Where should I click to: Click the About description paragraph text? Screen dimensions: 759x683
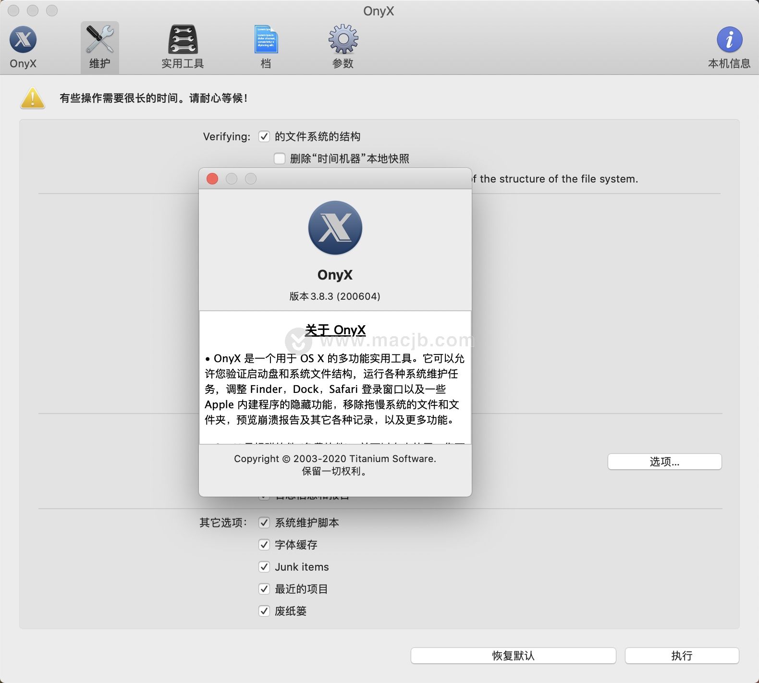click(x=334, y=389)
